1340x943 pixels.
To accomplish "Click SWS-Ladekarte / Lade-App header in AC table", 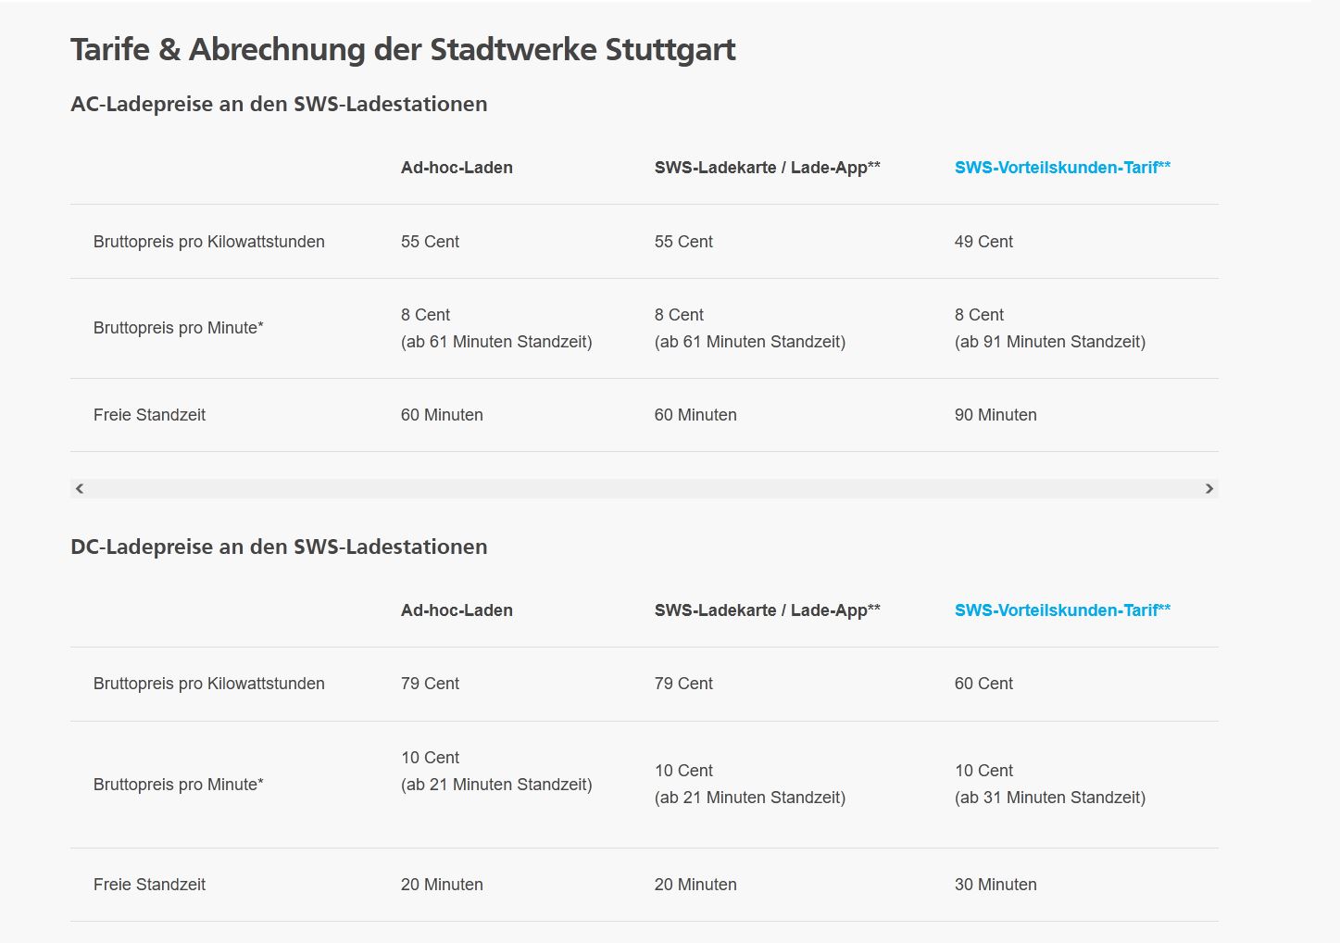I will point(767,168).
